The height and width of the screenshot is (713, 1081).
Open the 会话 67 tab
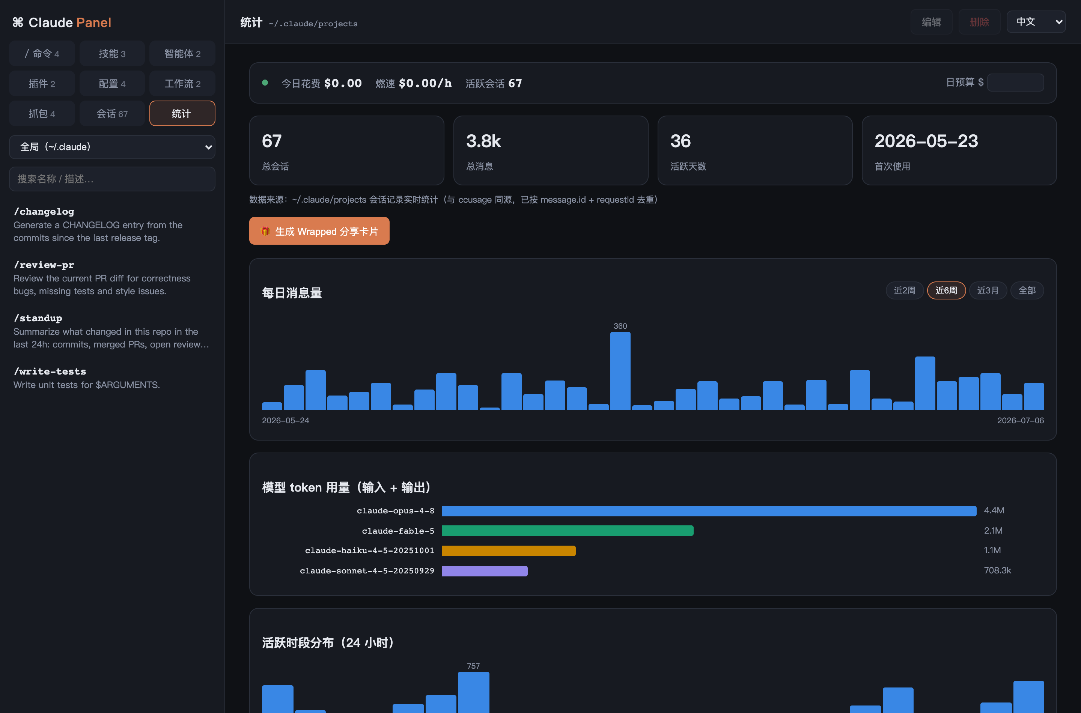[x=112, y=114]
